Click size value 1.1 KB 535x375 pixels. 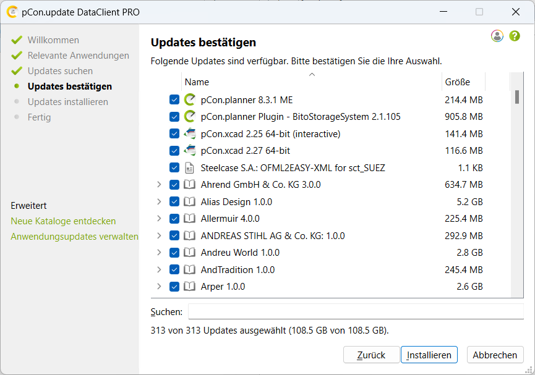(x=470, y=167)
